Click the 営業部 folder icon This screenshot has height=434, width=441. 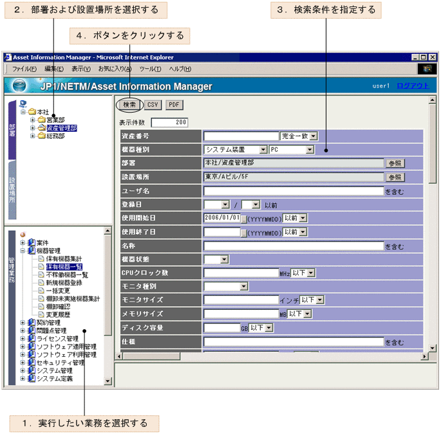(x=41, y=120)
